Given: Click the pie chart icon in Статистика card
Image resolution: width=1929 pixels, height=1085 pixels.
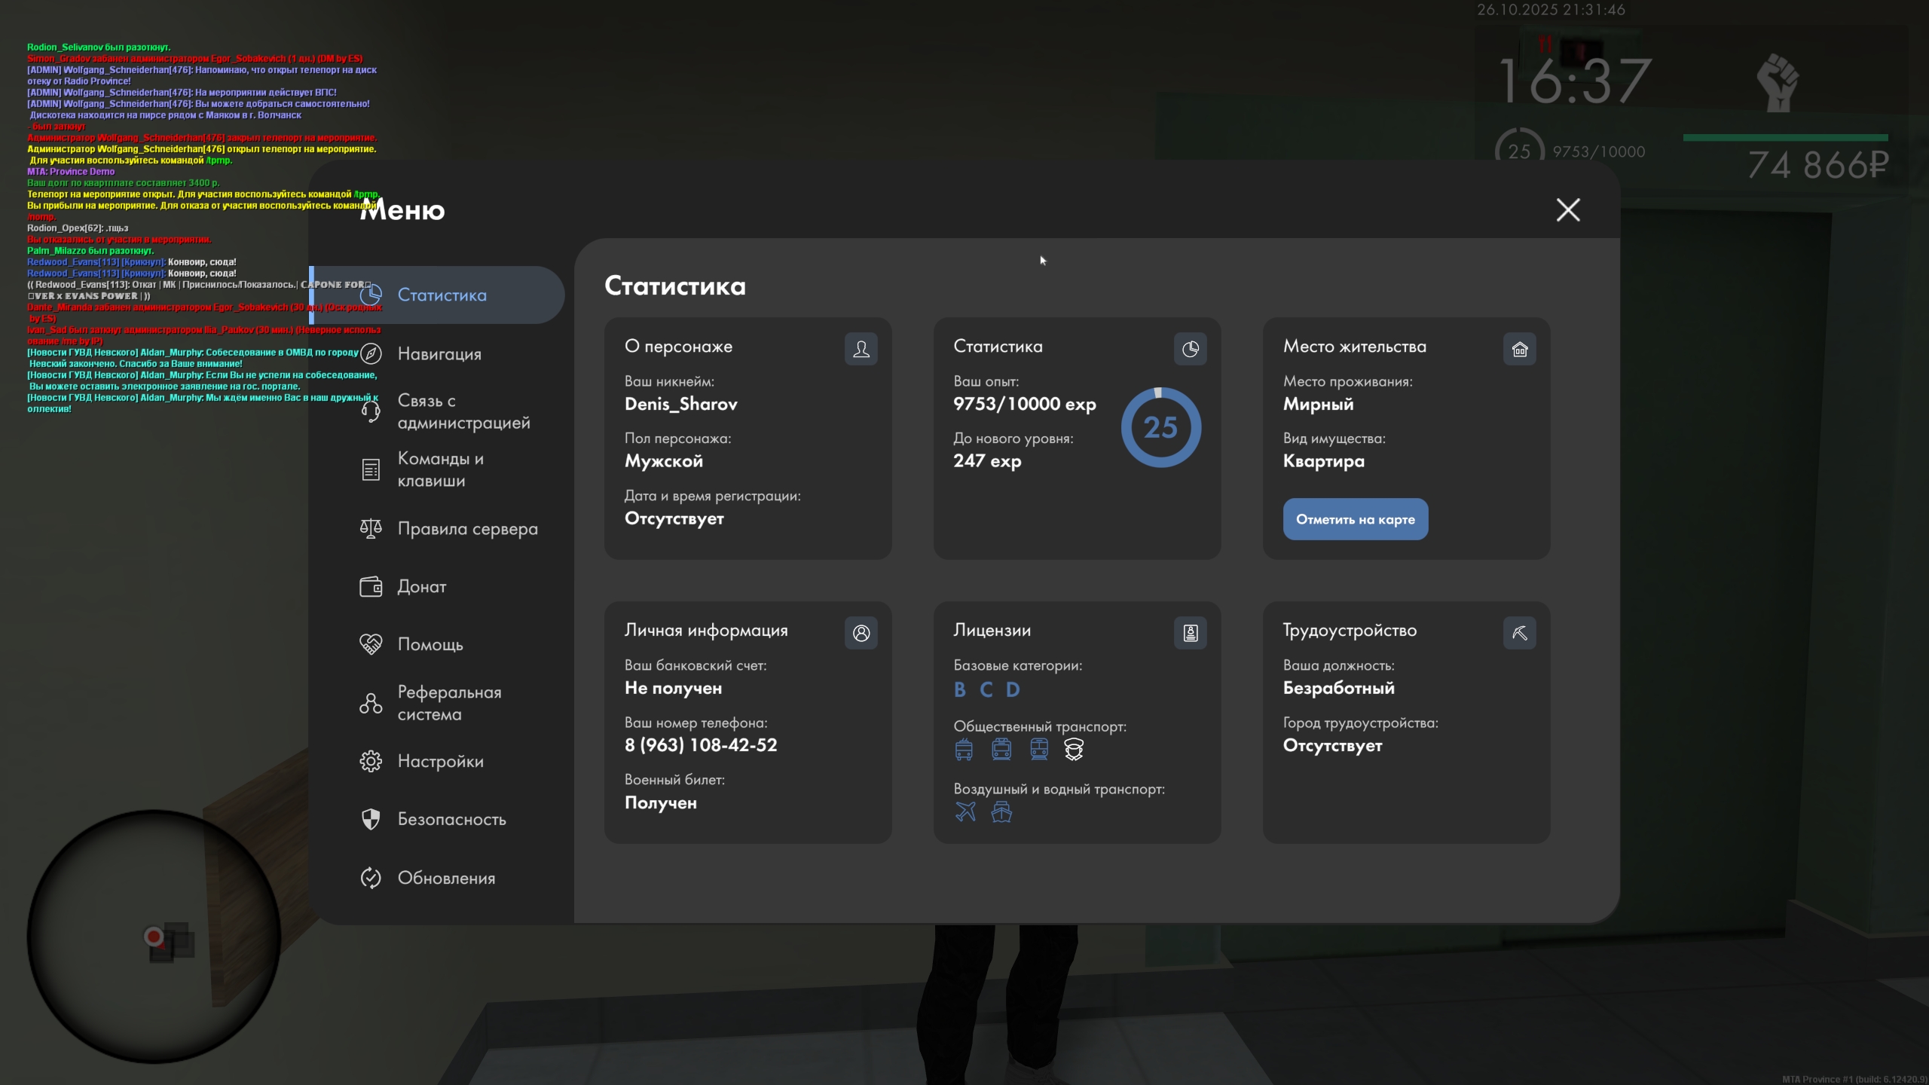Looking at the screenshot, I should point(1190,349).
